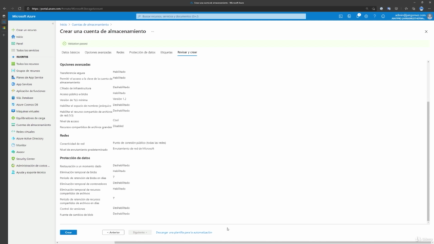Viewport: 434px width, 244px height.
Task: Click the Microsoft Azure logo text
Action: coord(24,16)
